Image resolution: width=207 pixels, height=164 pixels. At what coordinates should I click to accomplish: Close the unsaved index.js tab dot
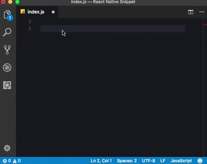[53, 12]
